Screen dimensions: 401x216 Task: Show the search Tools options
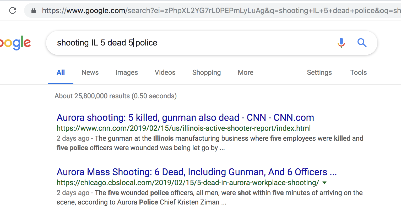pyautogui.click(x=358, y=72)
